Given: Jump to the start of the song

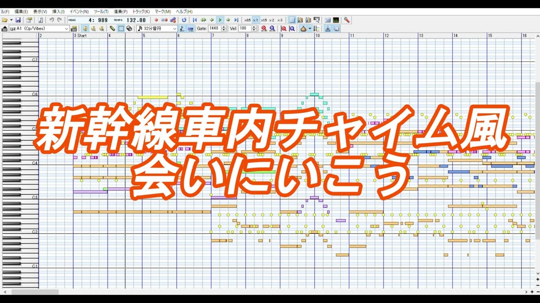Looking at the screenshot, I should (195, 20).
